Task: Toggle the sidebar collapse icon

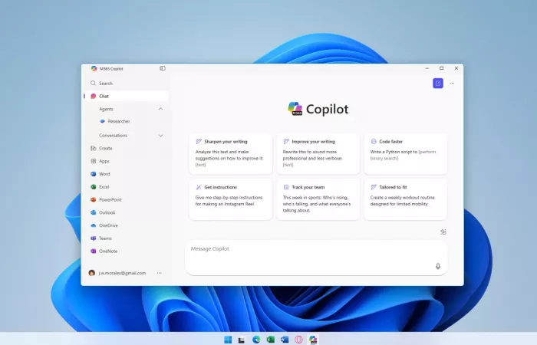Action: [x=163, y=68]
